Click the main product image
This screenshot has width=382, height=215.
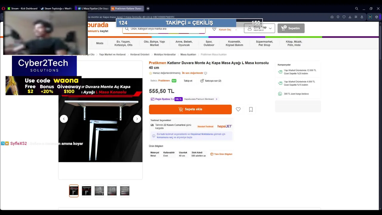[x=100, y=120]
